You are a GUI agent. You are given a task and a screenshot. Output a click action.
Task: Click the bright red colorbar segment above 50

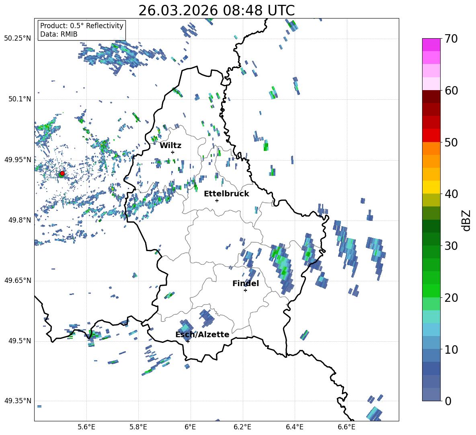[431, 135]
